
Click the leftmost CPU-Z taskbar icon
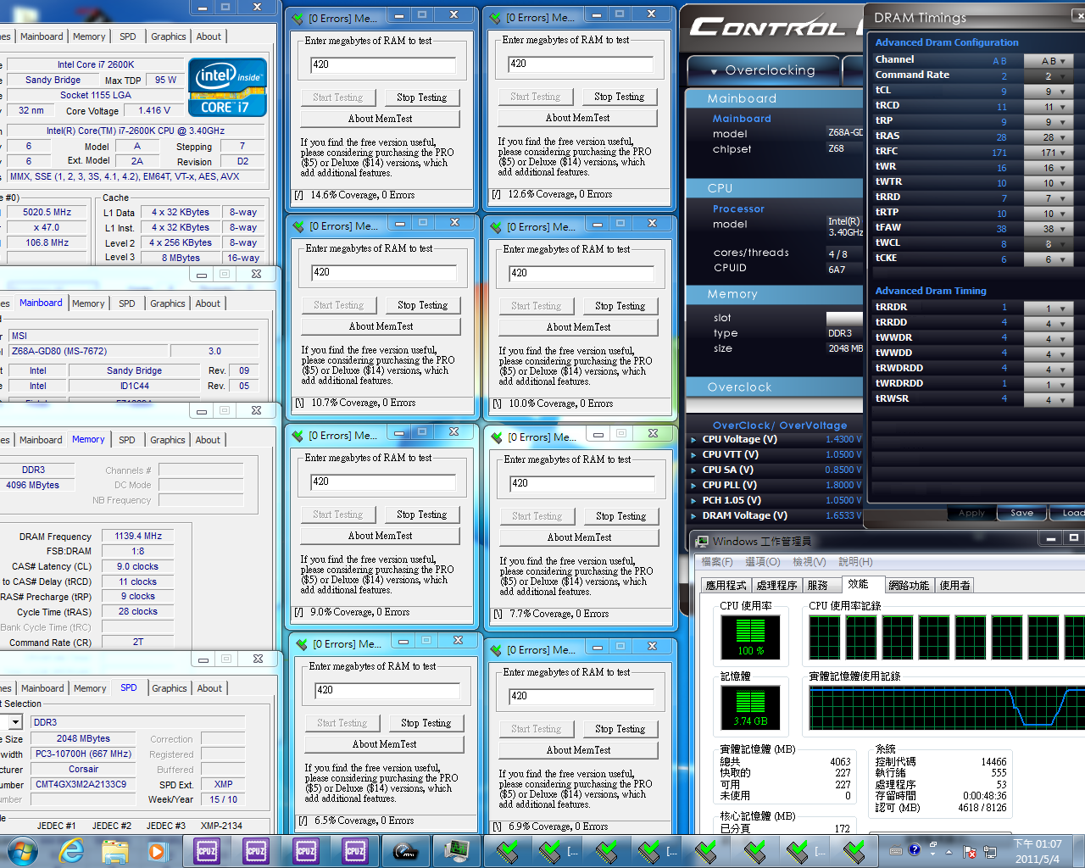[207, 850]
